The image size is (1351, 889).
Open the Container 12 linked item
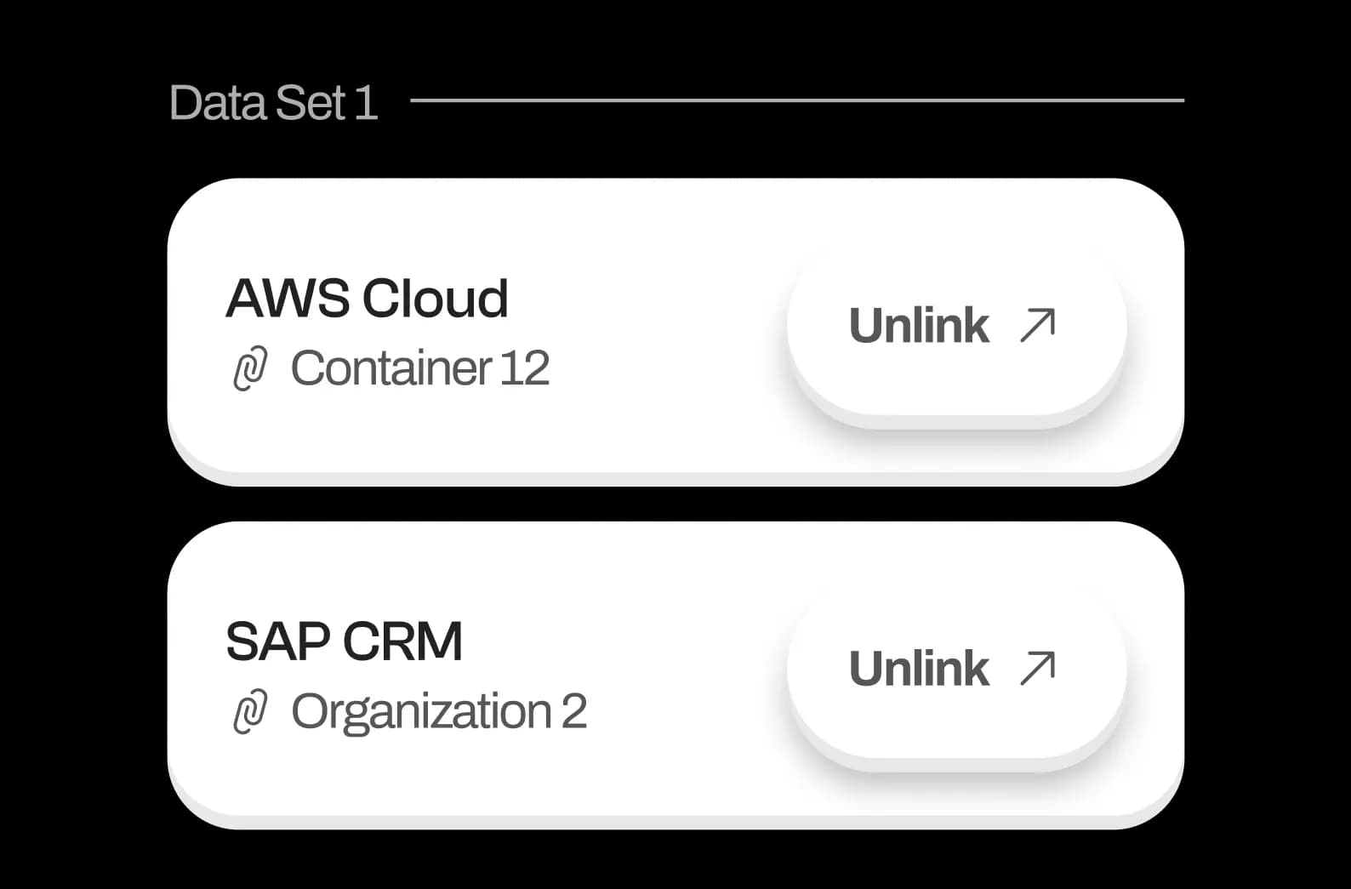click(x=420, y=368)
